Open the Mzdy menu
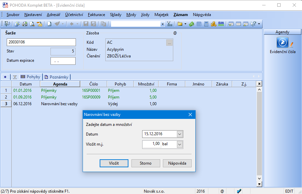 [x=131, y=15]
